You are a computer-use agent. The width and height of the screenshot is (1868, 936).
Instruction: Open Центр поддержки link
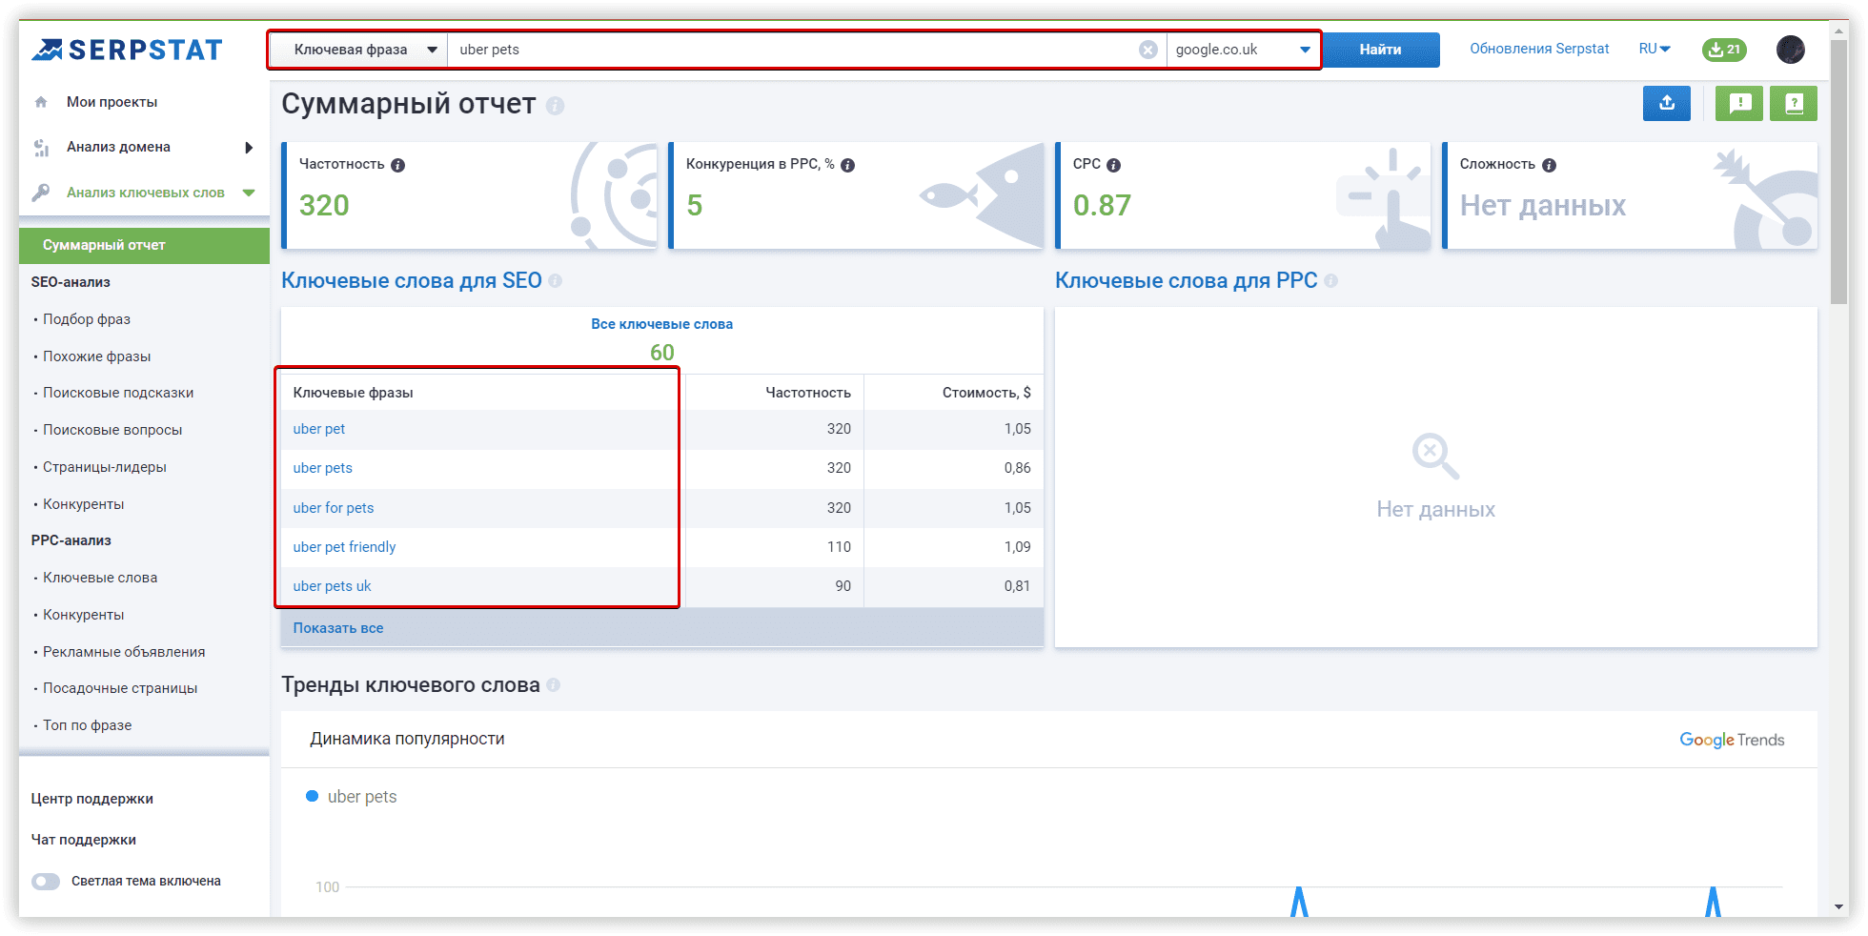91,799
